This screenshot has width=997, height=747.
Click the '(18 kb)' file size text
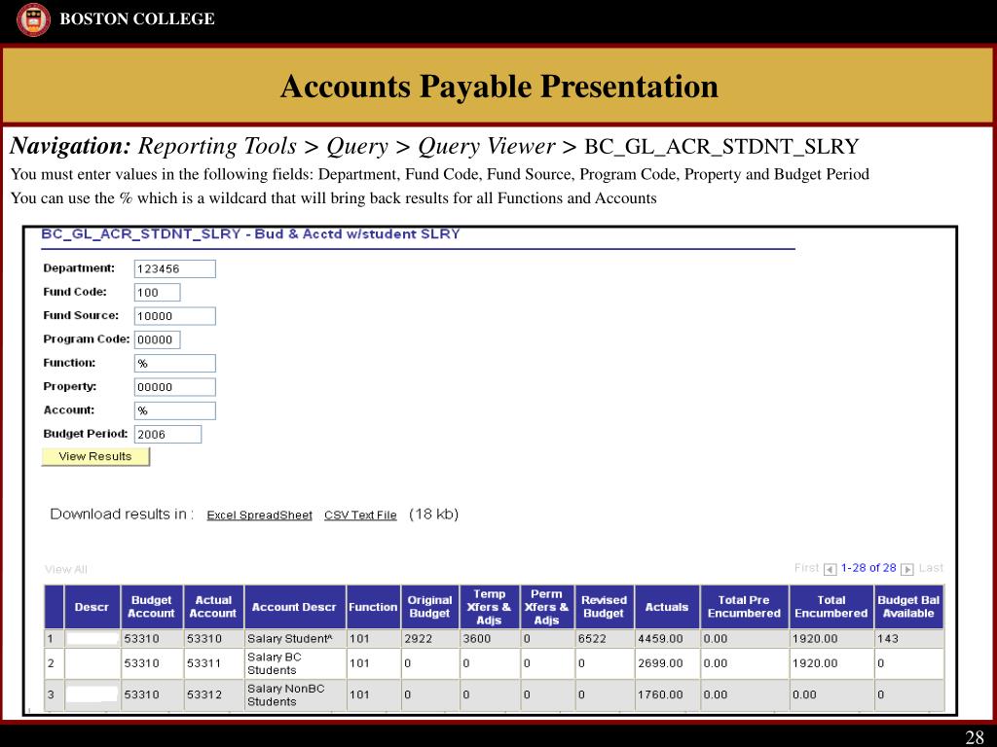click(x=433, y=514)
